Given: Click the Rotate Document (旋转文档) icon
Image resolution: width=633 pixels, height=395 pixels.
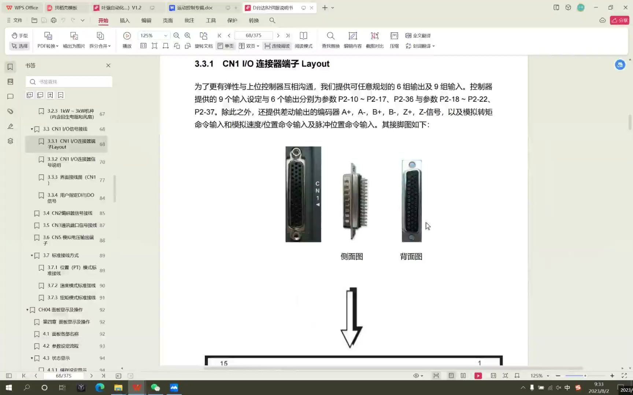Looking at the screenshot, I should pos(203,36).
